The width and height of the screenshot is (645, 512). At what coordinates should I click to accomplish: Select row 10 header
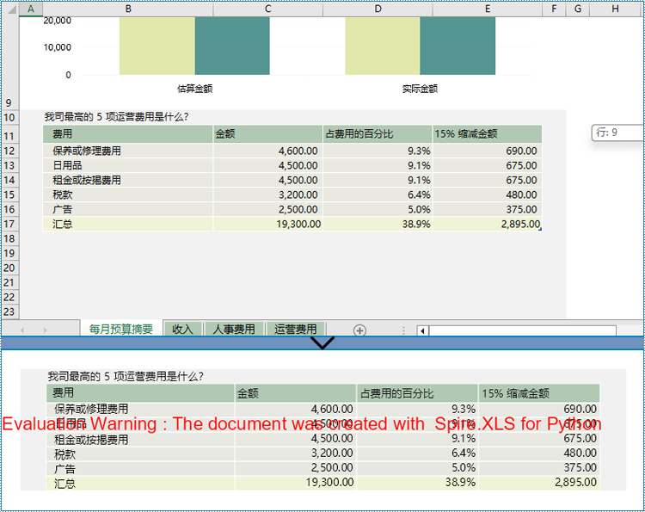pyautogui.click(x=9, y=118)
